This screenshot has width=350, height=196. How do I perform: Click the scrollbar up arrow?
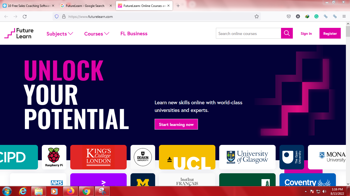pyautogui.click(x=348, y=24)
